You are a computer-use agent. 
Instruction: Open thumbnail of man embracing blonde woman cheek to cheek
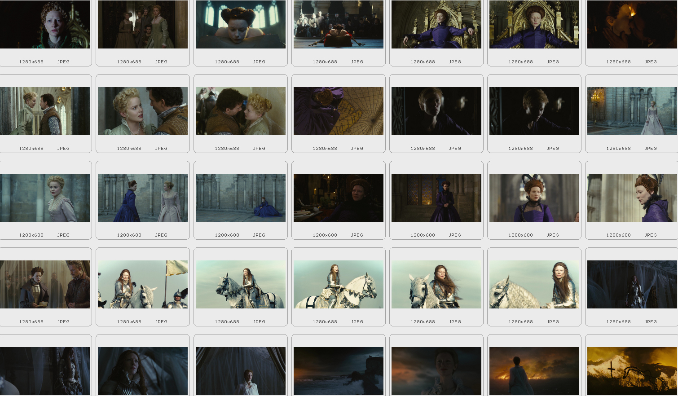(x=241, y=111)
